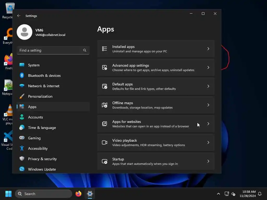This screenshot has width=267, height=200.
Task: Click the VM6 profile avatar
Action: [x=25, y=32]
